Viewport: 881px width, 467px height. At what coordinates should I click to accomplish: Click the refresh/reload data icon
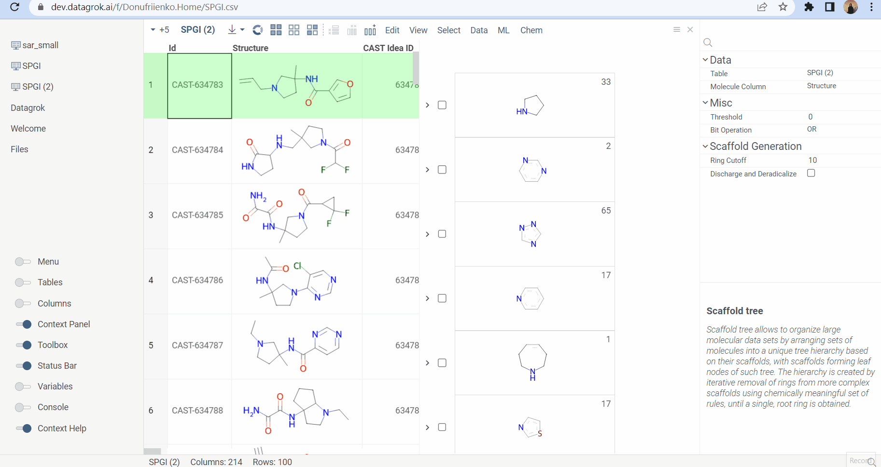257,30
